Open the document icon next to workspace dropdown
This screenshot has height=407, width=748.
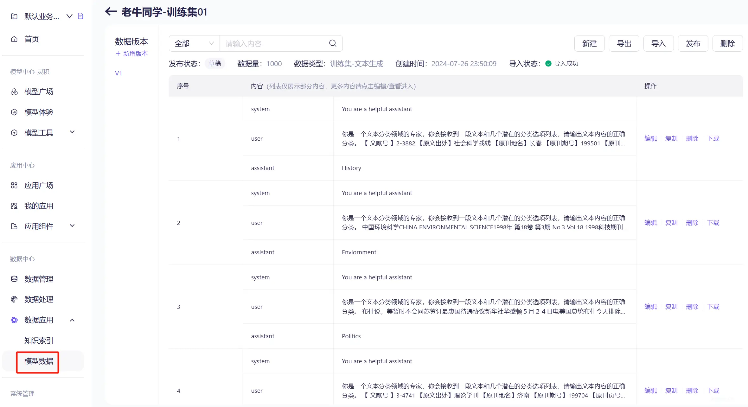[80, 16]
